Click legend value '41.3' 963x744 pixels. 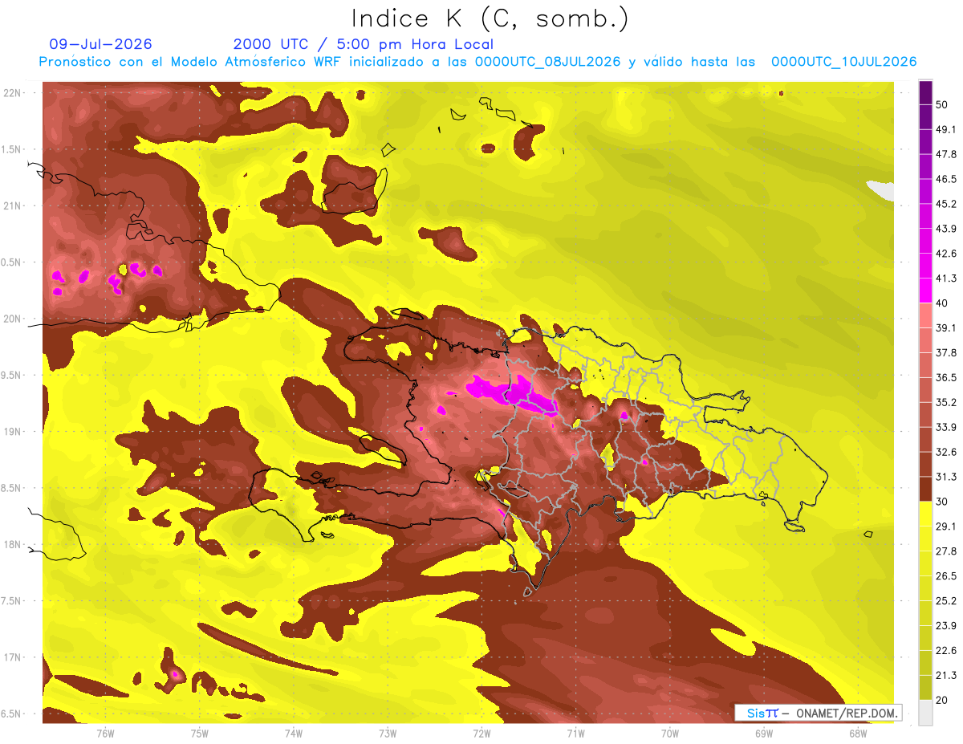click(x=945, y=278)
